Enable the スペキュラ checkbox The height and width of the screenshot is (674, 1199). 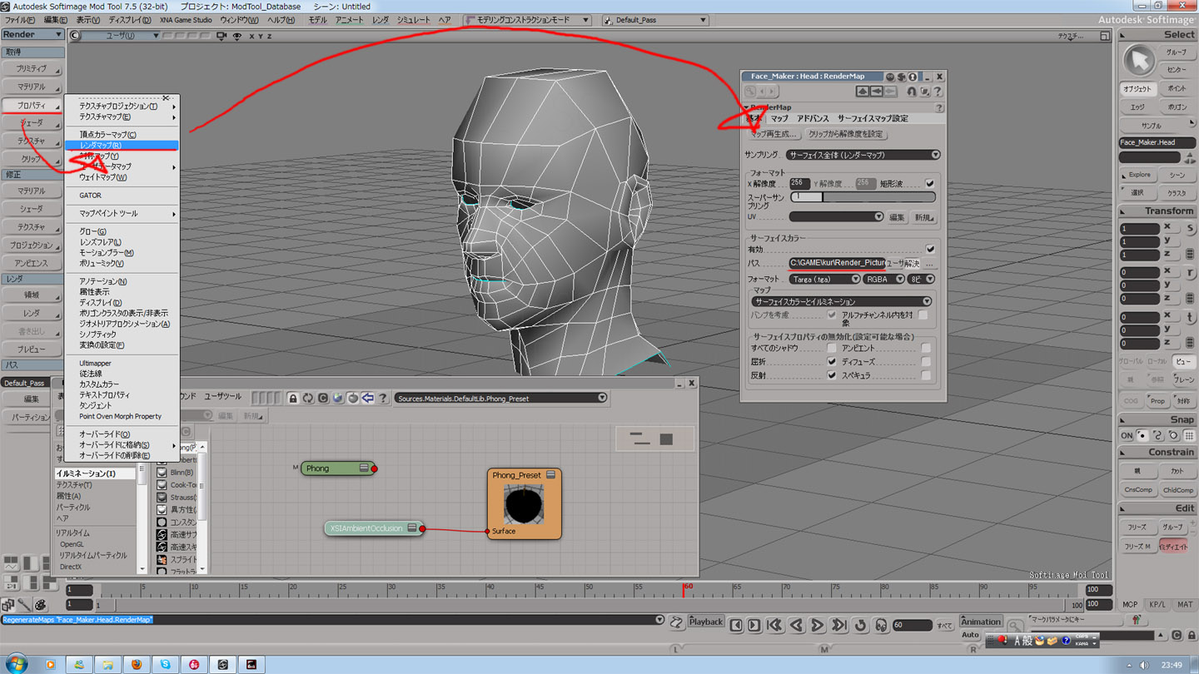925,375
